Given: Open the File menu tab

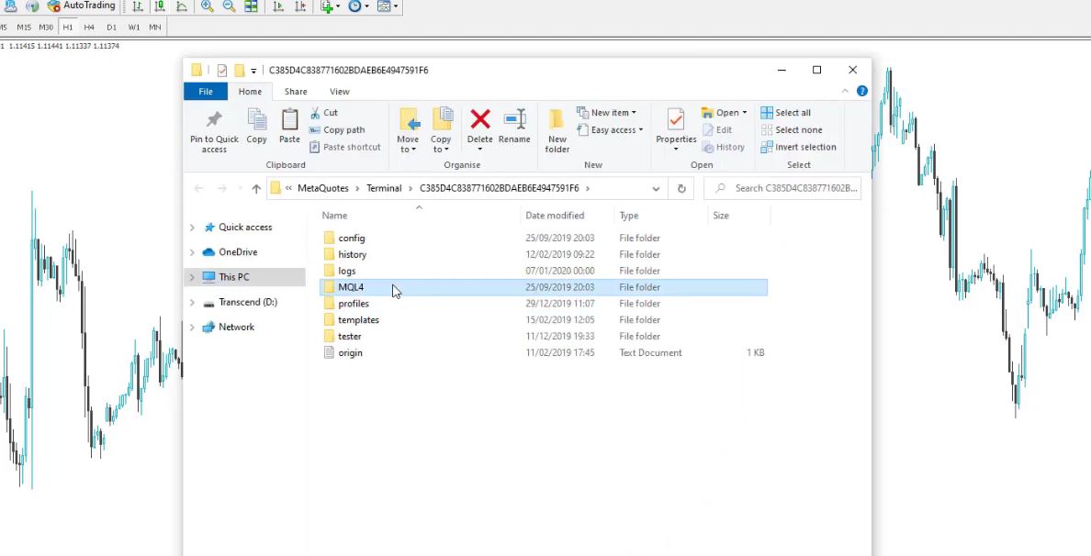Looking at the screenshot, I should point(206,92).
